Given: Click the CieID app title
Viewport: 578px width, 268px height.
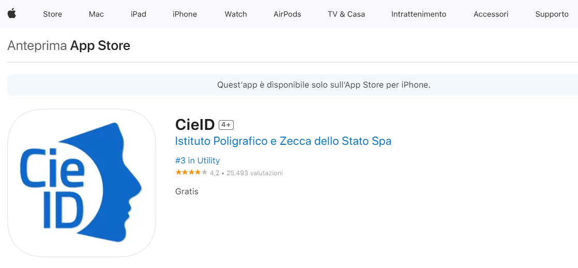Looking at the screenshot, I should click(195, 125).
